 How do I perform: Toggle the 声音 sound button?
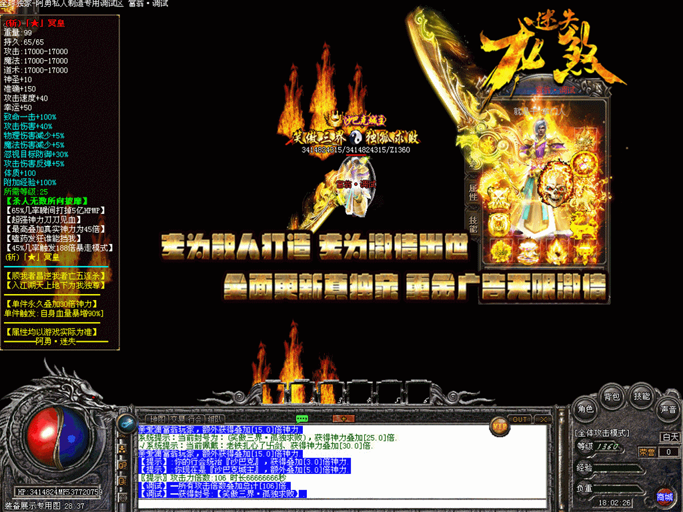pos(667,409)
